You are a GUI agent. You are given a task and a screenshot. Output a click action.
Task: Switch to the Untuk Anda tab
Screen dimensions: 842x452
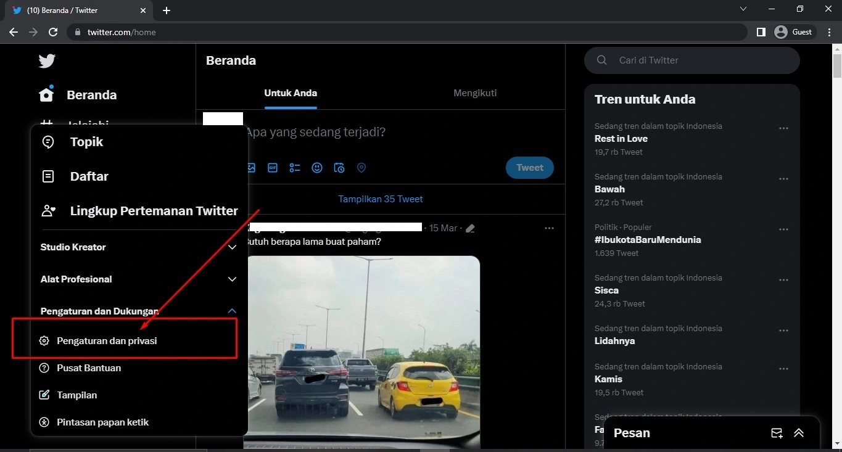[291, 93]
